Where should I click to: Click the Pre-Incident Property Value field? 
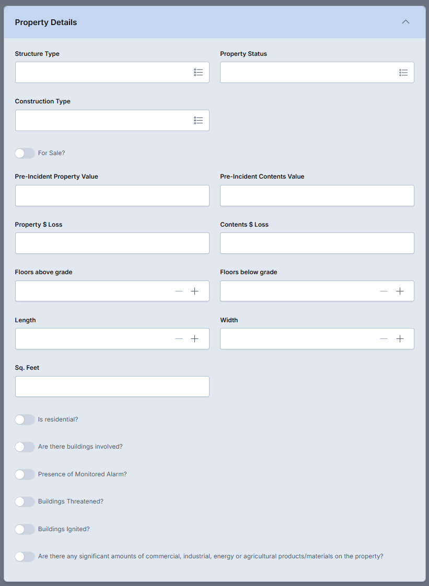point(112,195)
